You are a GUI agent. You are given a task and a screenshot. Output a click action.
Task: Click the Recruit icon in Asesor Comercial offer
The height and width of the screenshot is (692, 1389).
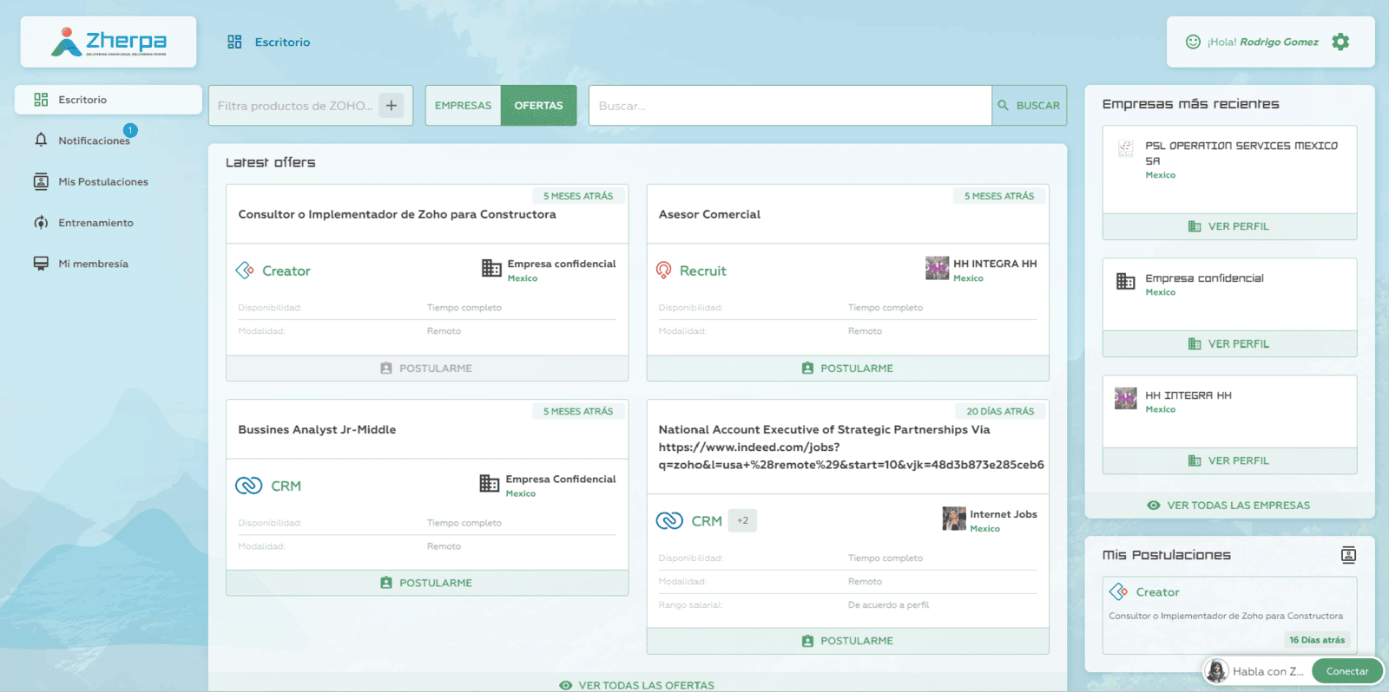pos(664,271)
